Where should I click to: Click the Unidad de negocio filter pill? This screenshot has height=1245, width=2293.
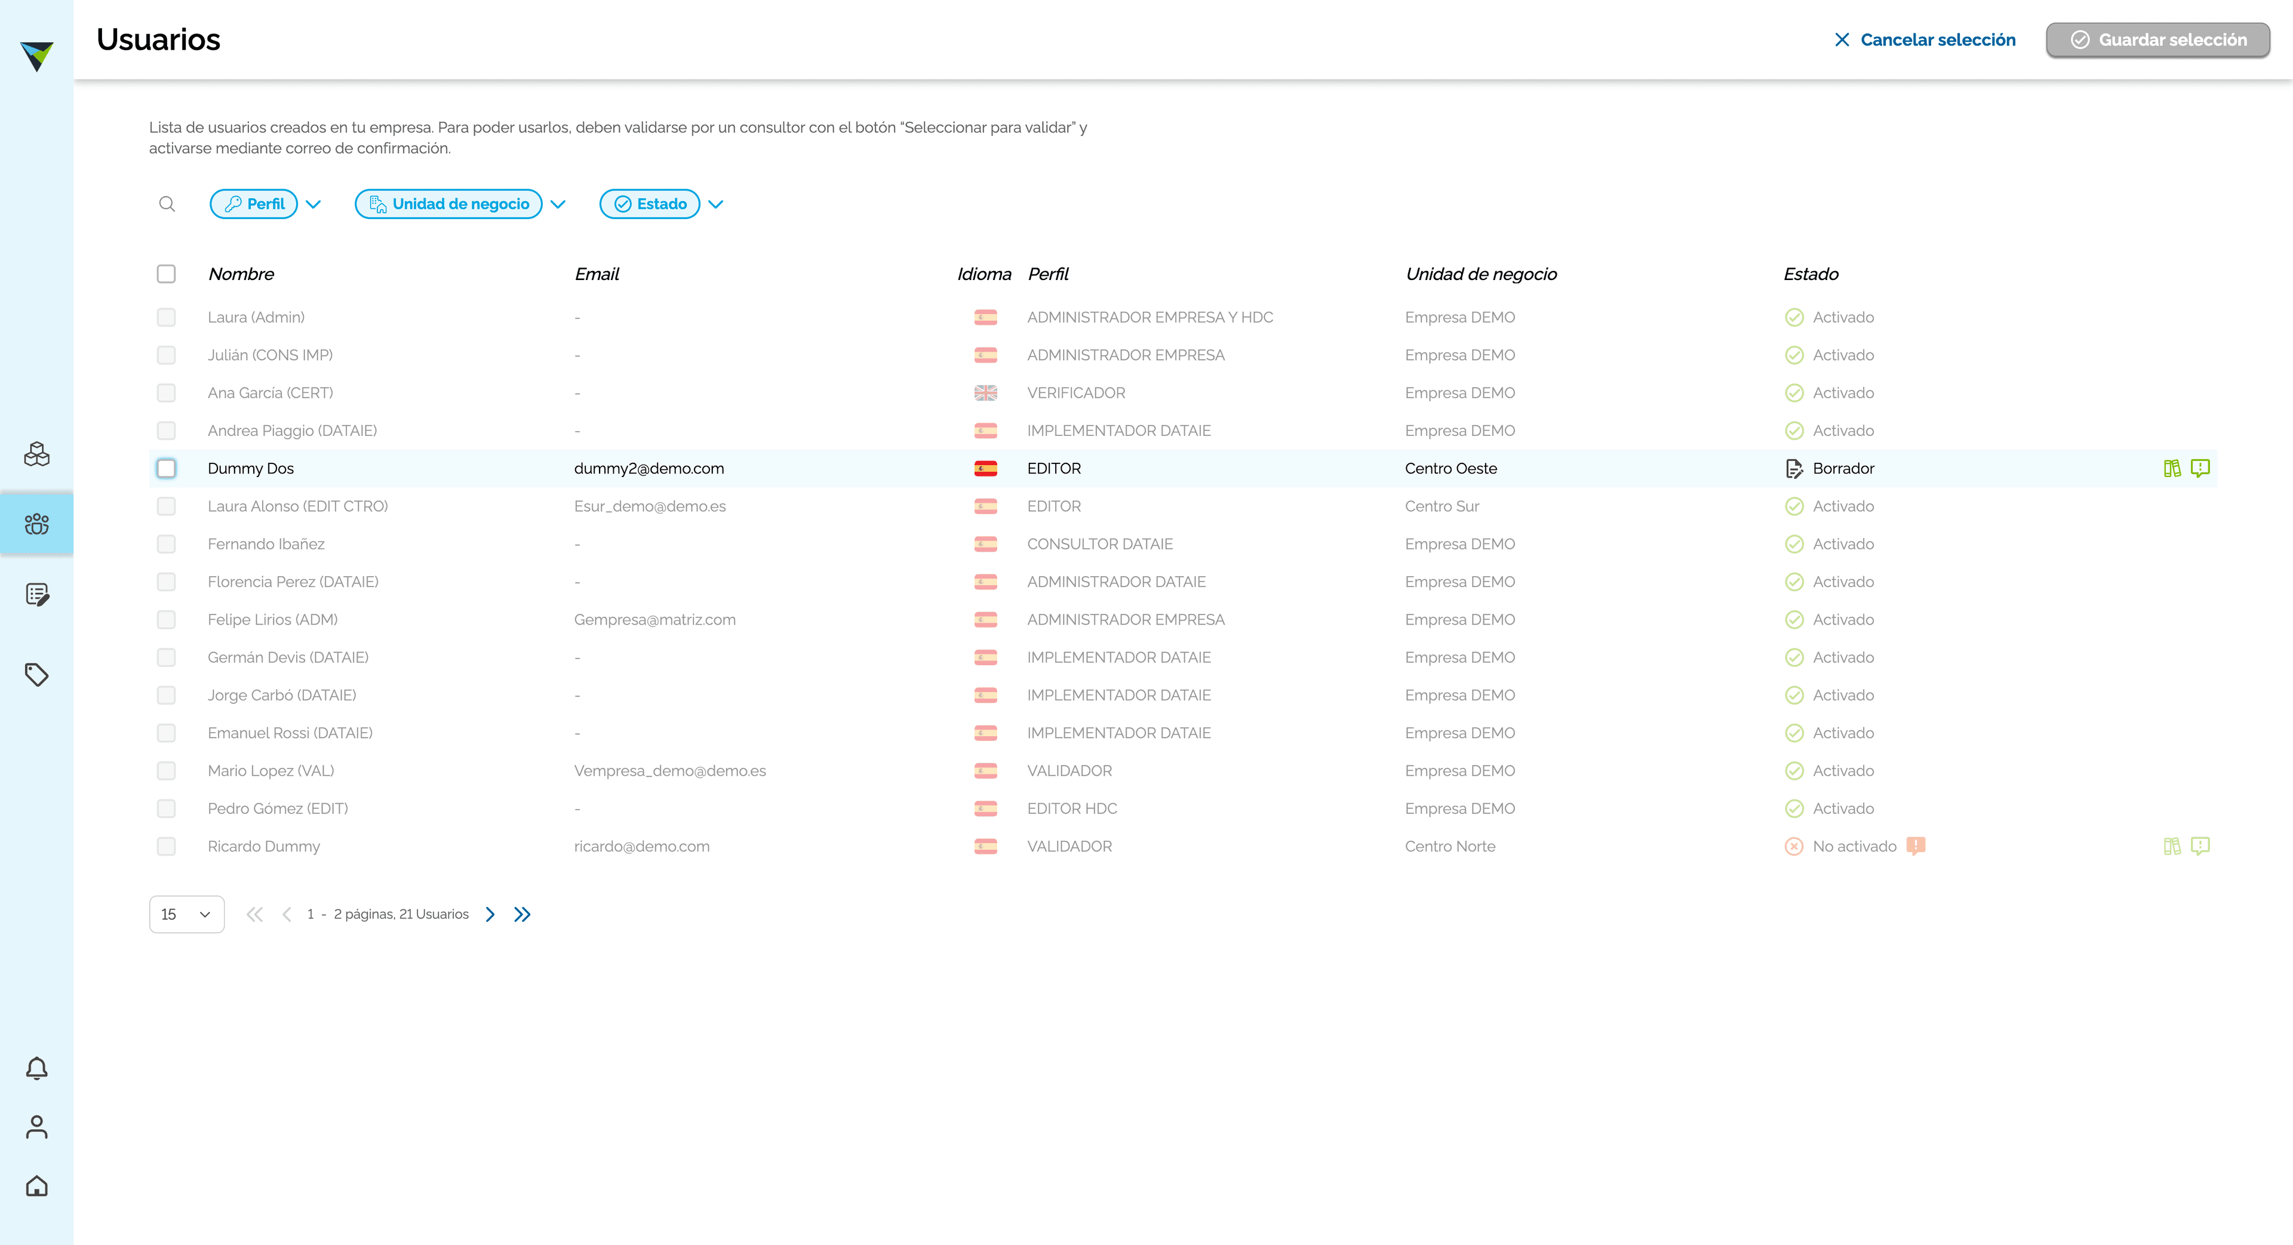448,204
